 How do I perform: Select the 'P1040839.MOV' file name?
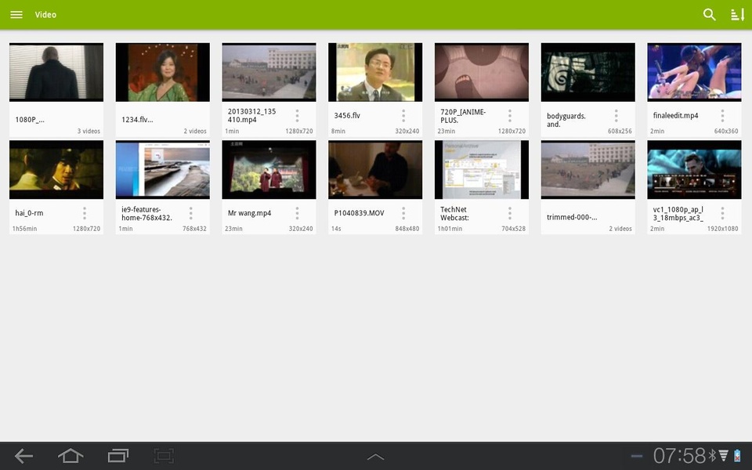[360, 213]
